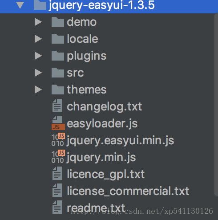
Task: Click the src folder icon
Action: point(58,73)
